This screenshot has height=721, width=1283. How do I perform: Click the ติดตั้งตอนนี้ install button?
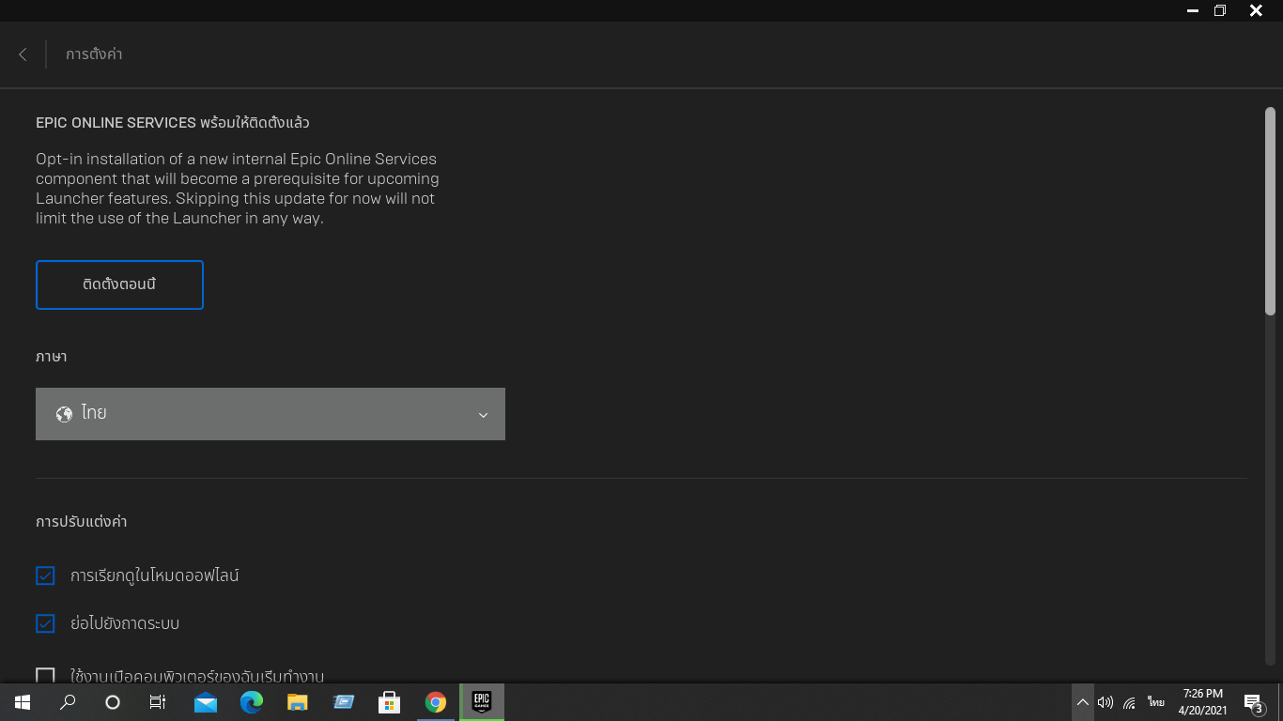tap(119, 284)
